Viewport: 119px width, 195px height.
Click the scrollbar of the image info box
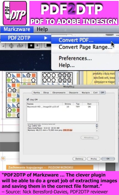coord(97,128)
